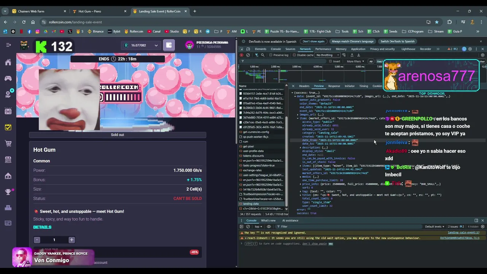This screenshot has width=487, height=274.
Task: Click the network filter funnel icon
Action: [256, 55]
